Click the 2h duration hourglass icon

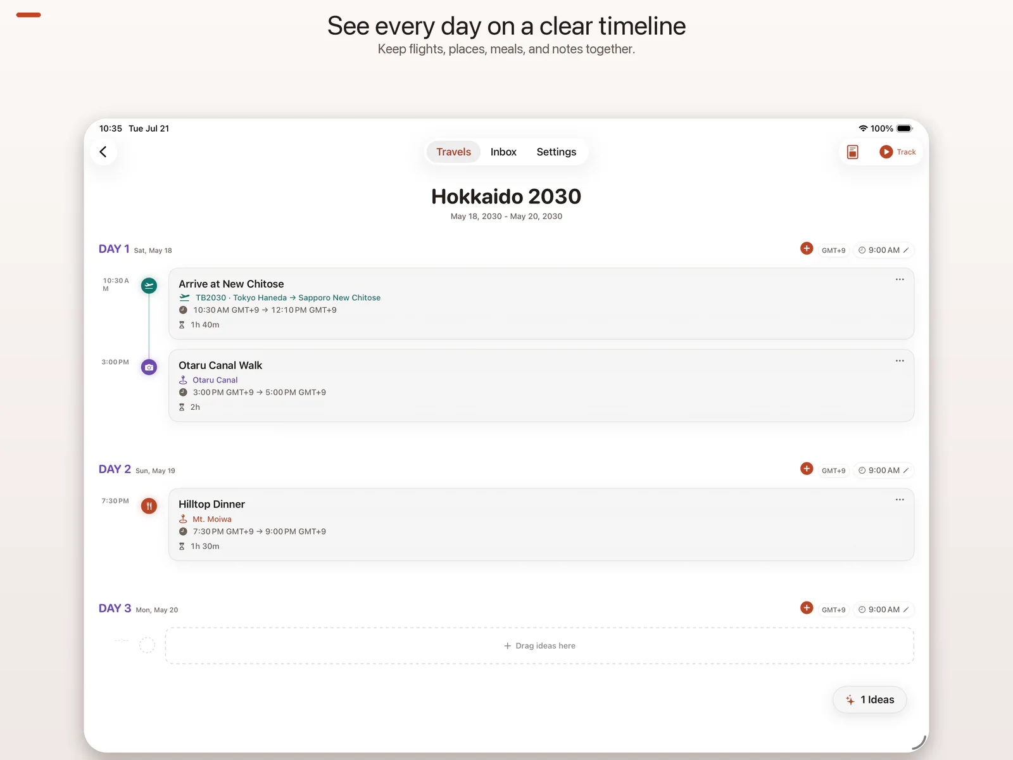point(182,407)
